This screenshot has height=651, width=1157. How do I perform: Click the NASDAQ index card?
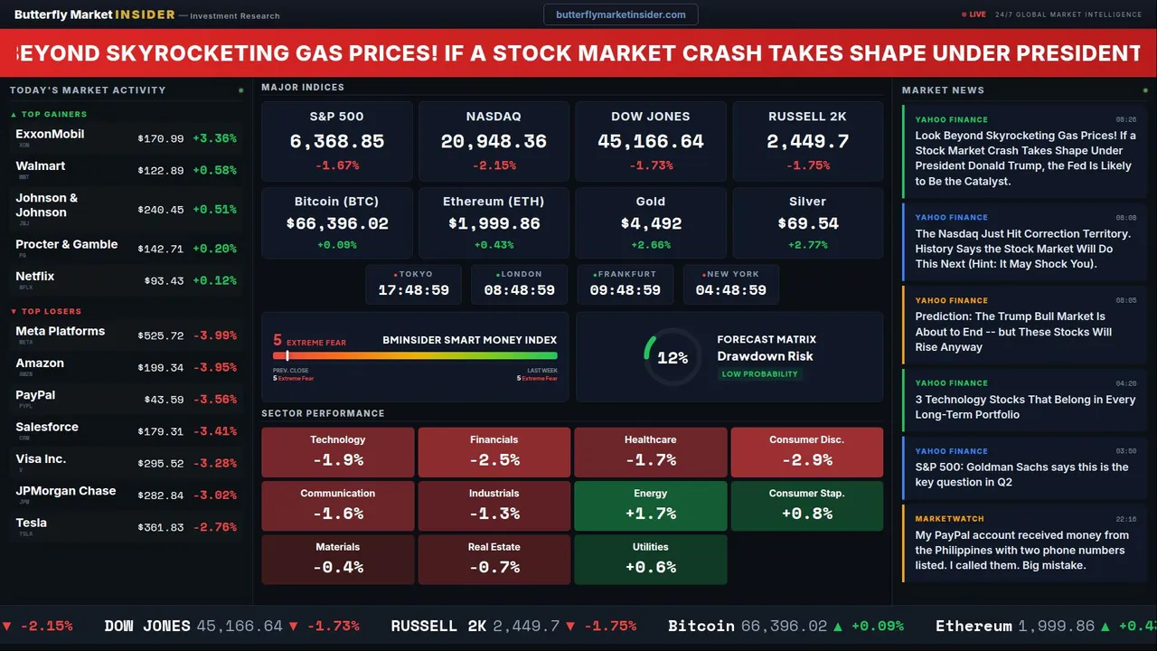pos(494,140)
